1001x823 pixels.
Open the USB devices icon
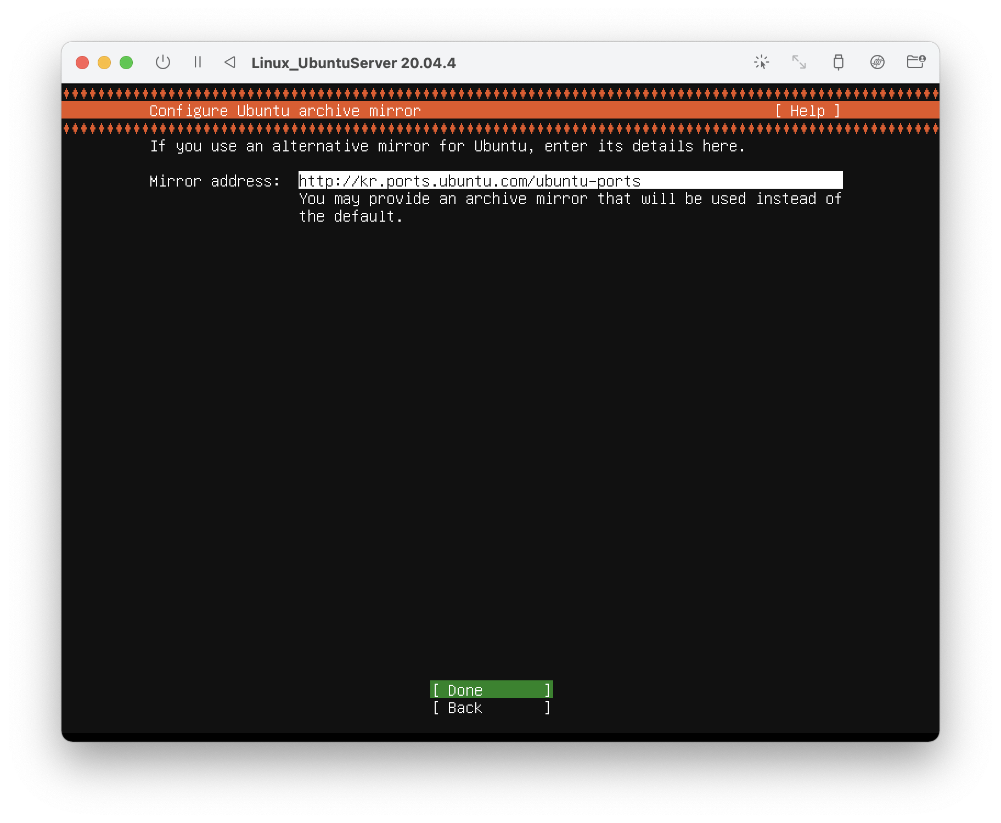click(838, 63)
